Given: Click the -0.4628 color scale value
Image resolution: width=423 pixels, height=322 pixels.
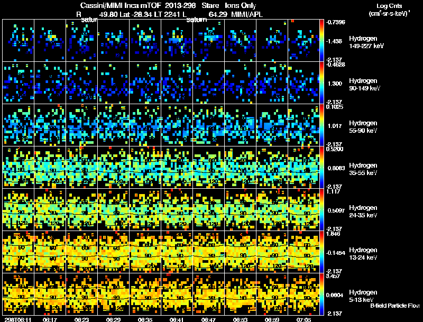Looking at the screenshot, I should [x=336, y=65].
